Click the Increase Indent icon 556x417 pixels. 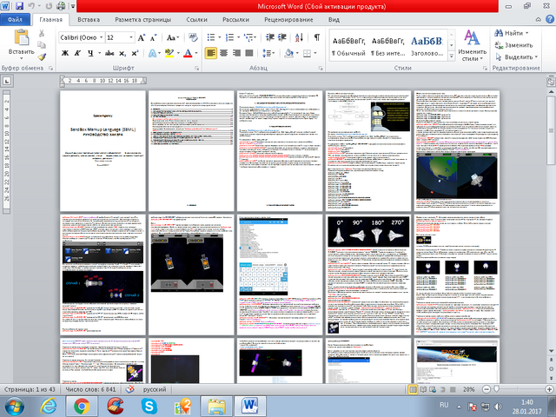(x=282, y=37)
